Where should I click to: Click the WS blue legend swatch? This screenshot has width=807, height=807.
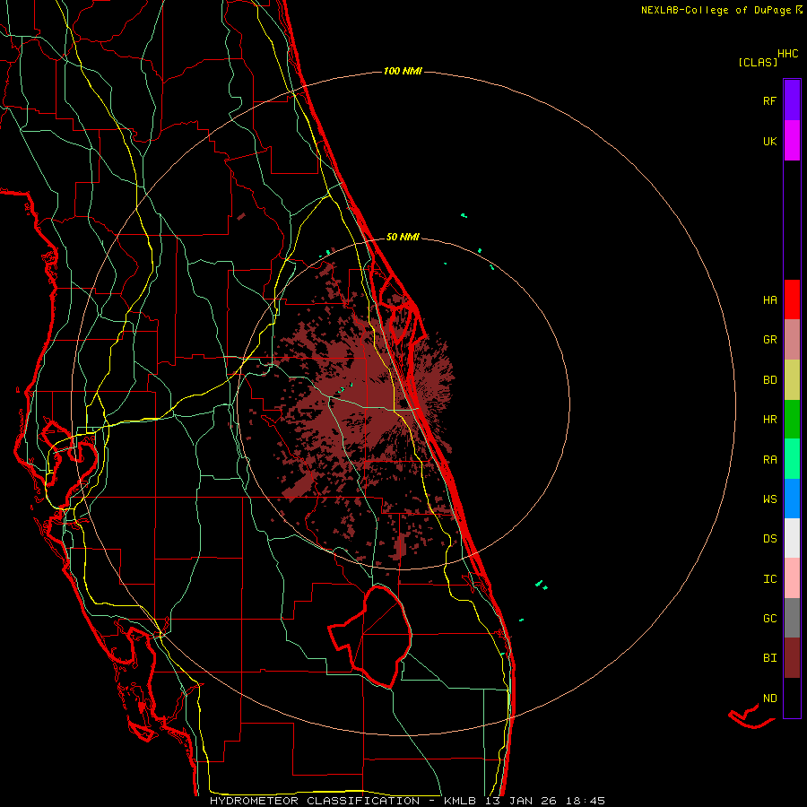click(x=792, y=499)
